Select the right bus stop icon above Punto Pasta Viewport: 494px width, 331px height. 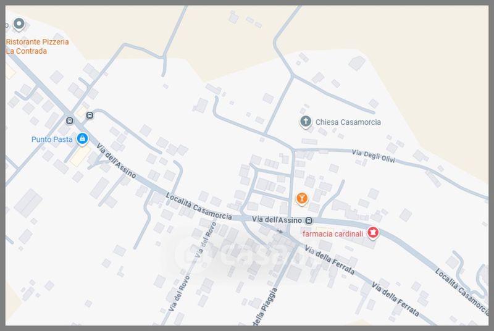point(90,115)
